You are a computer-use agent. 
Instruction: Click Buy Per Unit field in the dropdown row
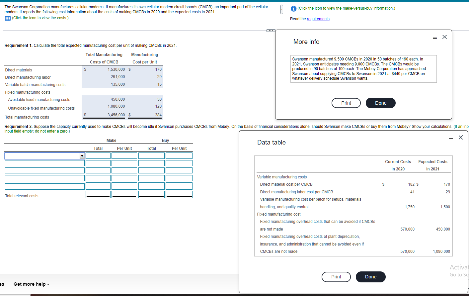pyautogui.click(x=179, y=156)
